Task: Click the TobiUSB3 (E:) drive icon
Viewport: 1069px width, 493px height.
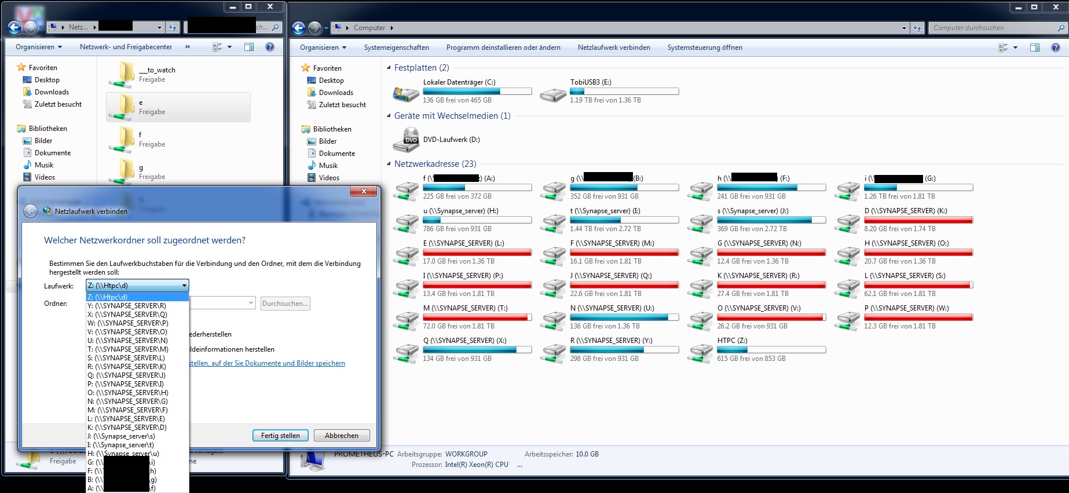Action: (x=553, y=93)
